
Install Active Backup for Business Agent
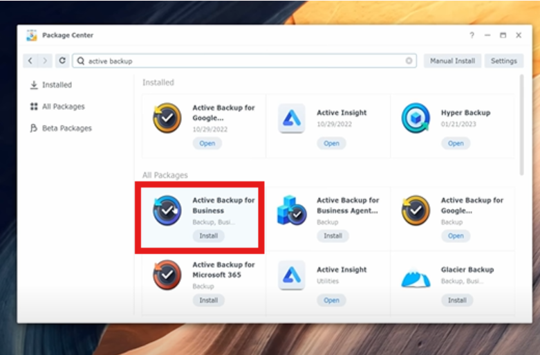tap(333, 236)
